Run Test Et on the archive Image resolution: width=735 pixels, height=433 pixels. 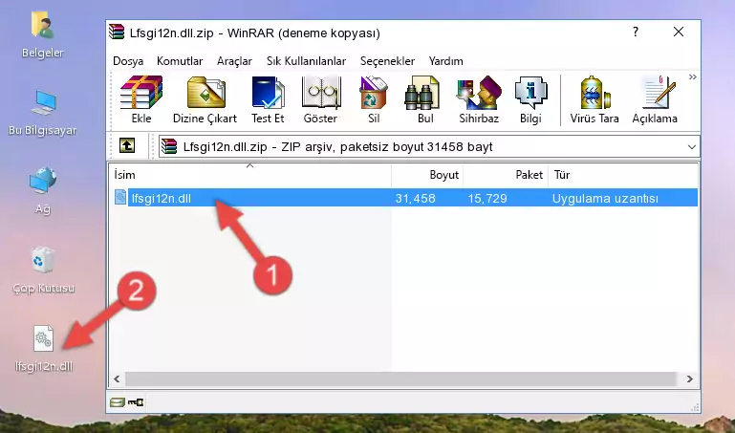click(x=268, y=99)
